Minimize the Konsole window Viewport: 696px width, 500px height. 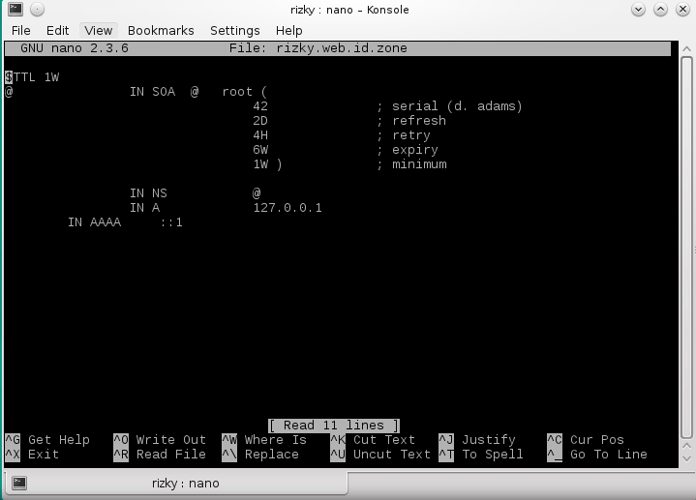pos(638,10)
